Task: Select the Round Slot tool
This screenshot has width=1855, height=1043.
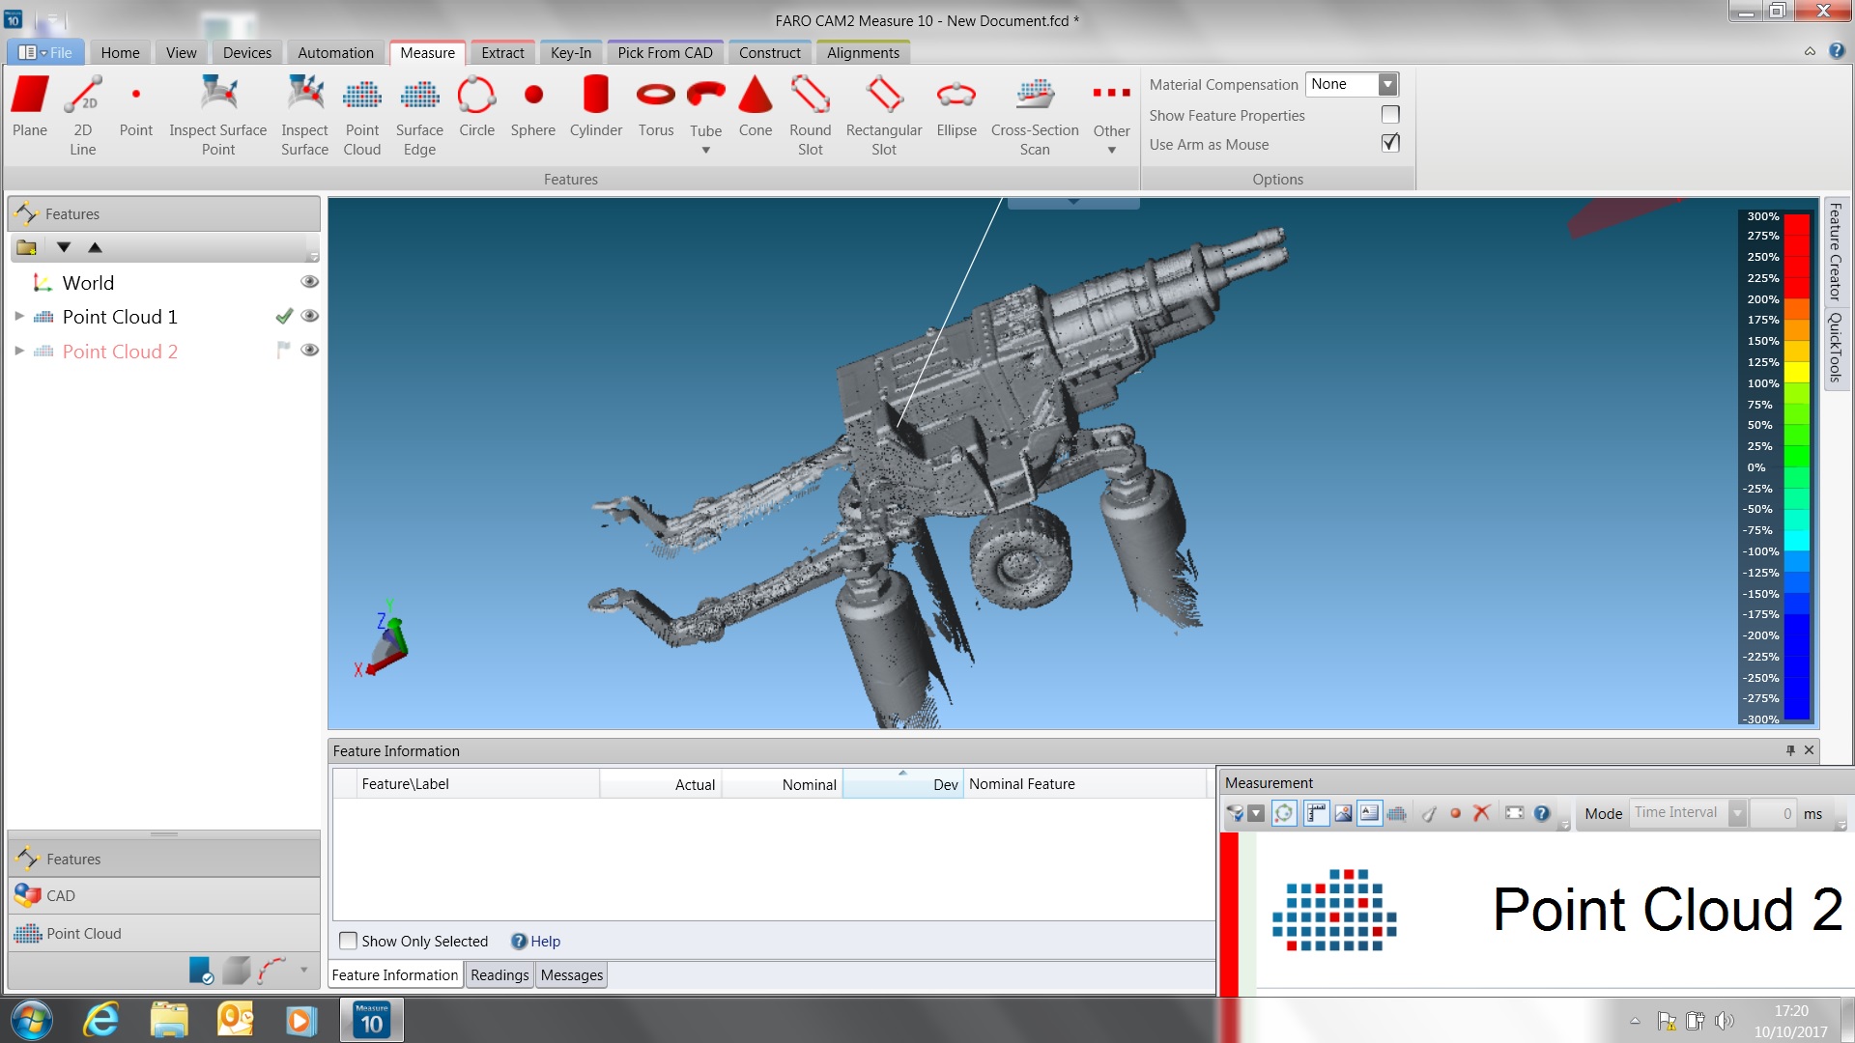Action: (x=811, y=115)
